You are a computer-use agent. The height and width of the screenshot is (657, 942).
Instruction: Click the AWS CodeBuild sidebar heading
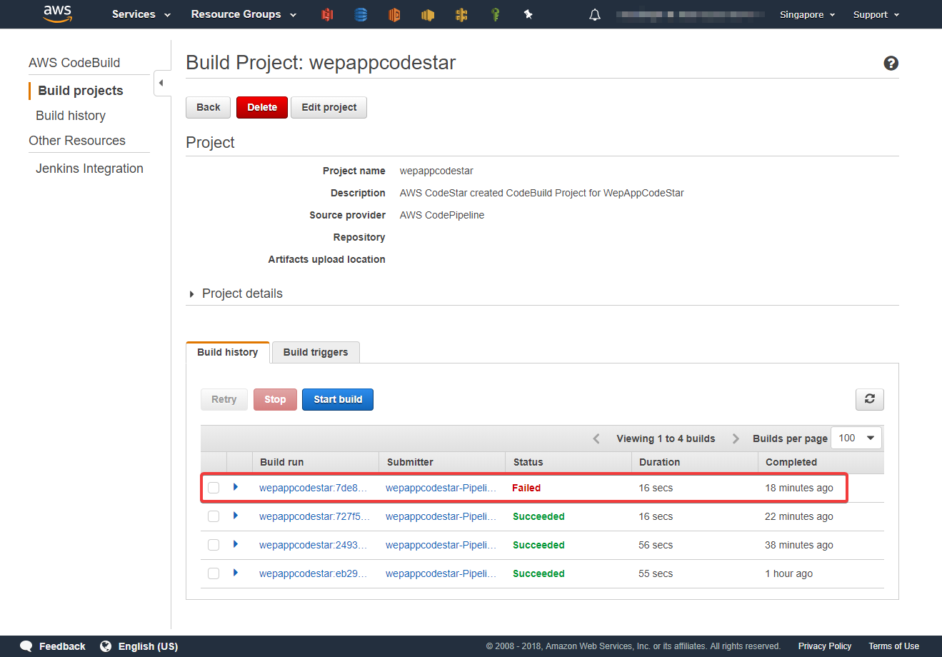74,63
